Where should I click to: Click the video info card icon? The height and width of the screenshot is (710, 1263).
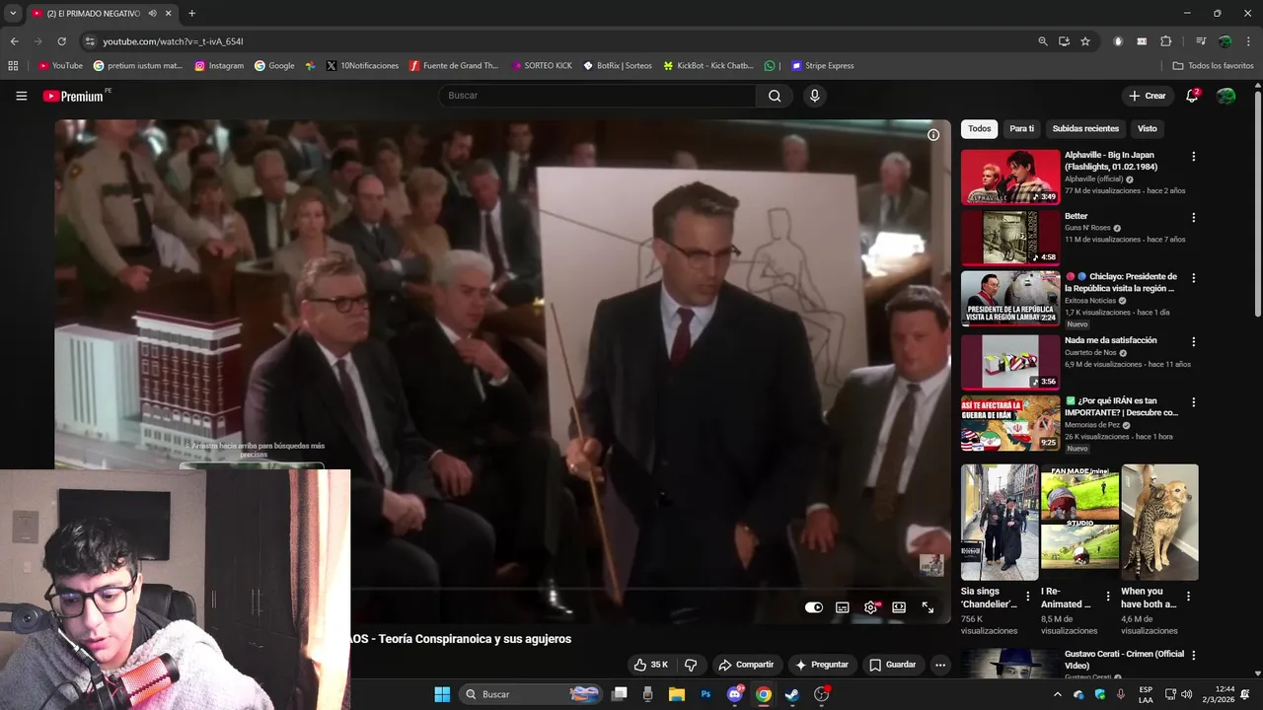coord(933,135)
